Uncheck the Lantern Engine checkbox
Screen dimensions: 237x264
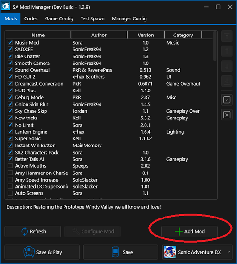pyautogui.click(x=10, y=132)
